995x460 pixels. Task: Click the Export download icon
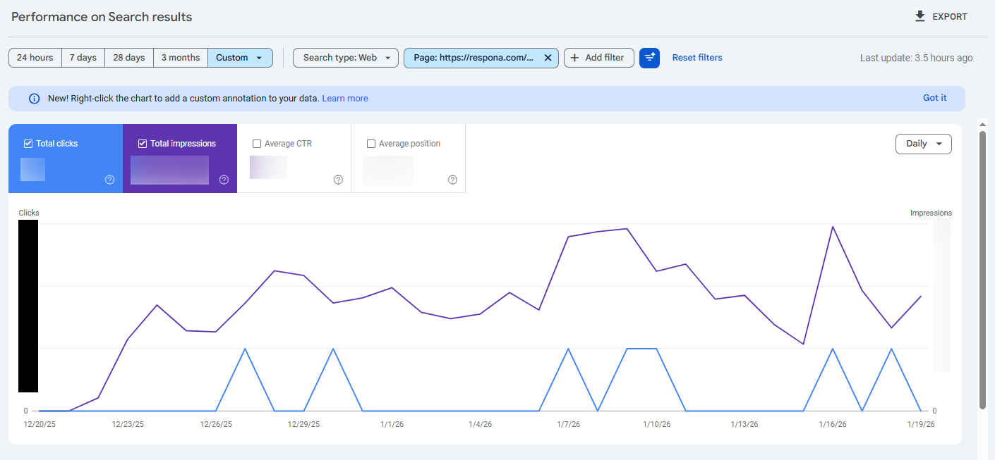pyautogui.click(x=919, y=15)
